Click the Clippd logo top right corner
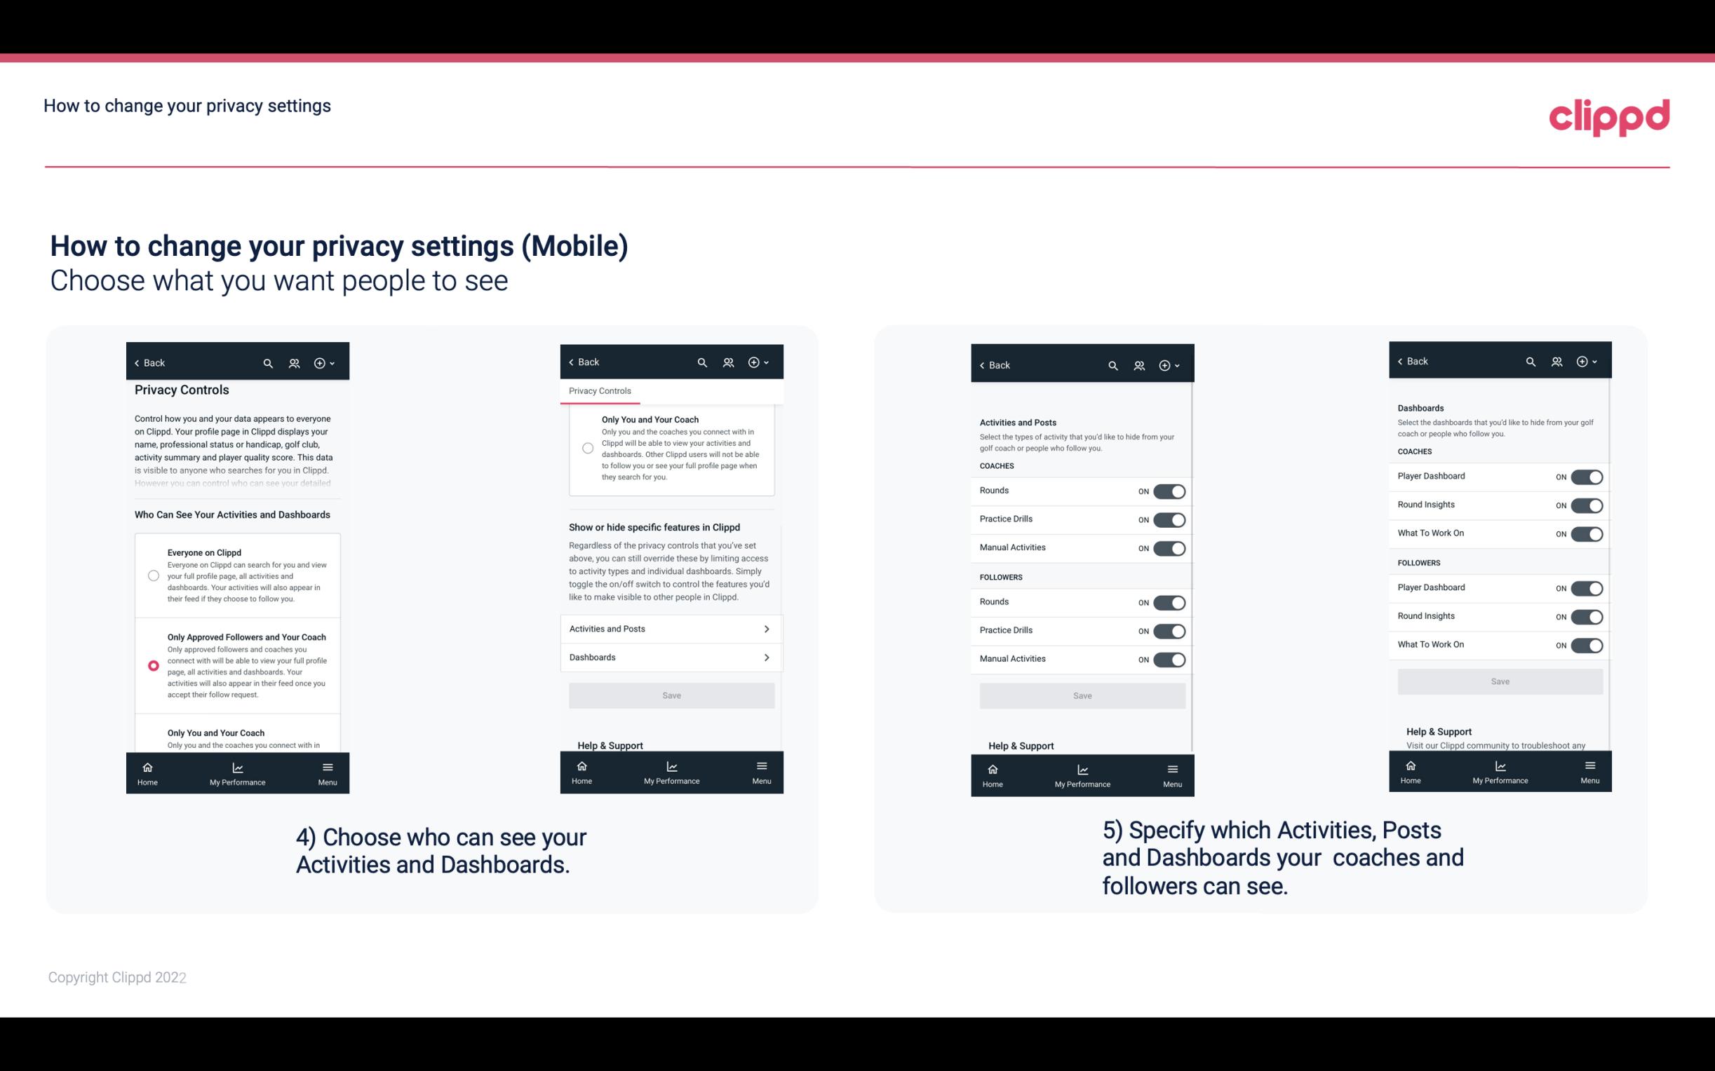The height and width of the screenshot is (1071, 1715). (x=1610, y=114)
